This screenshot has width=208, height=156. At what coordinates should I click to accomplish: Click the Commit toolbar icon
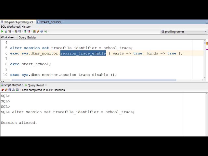click(x=25, y=31)
